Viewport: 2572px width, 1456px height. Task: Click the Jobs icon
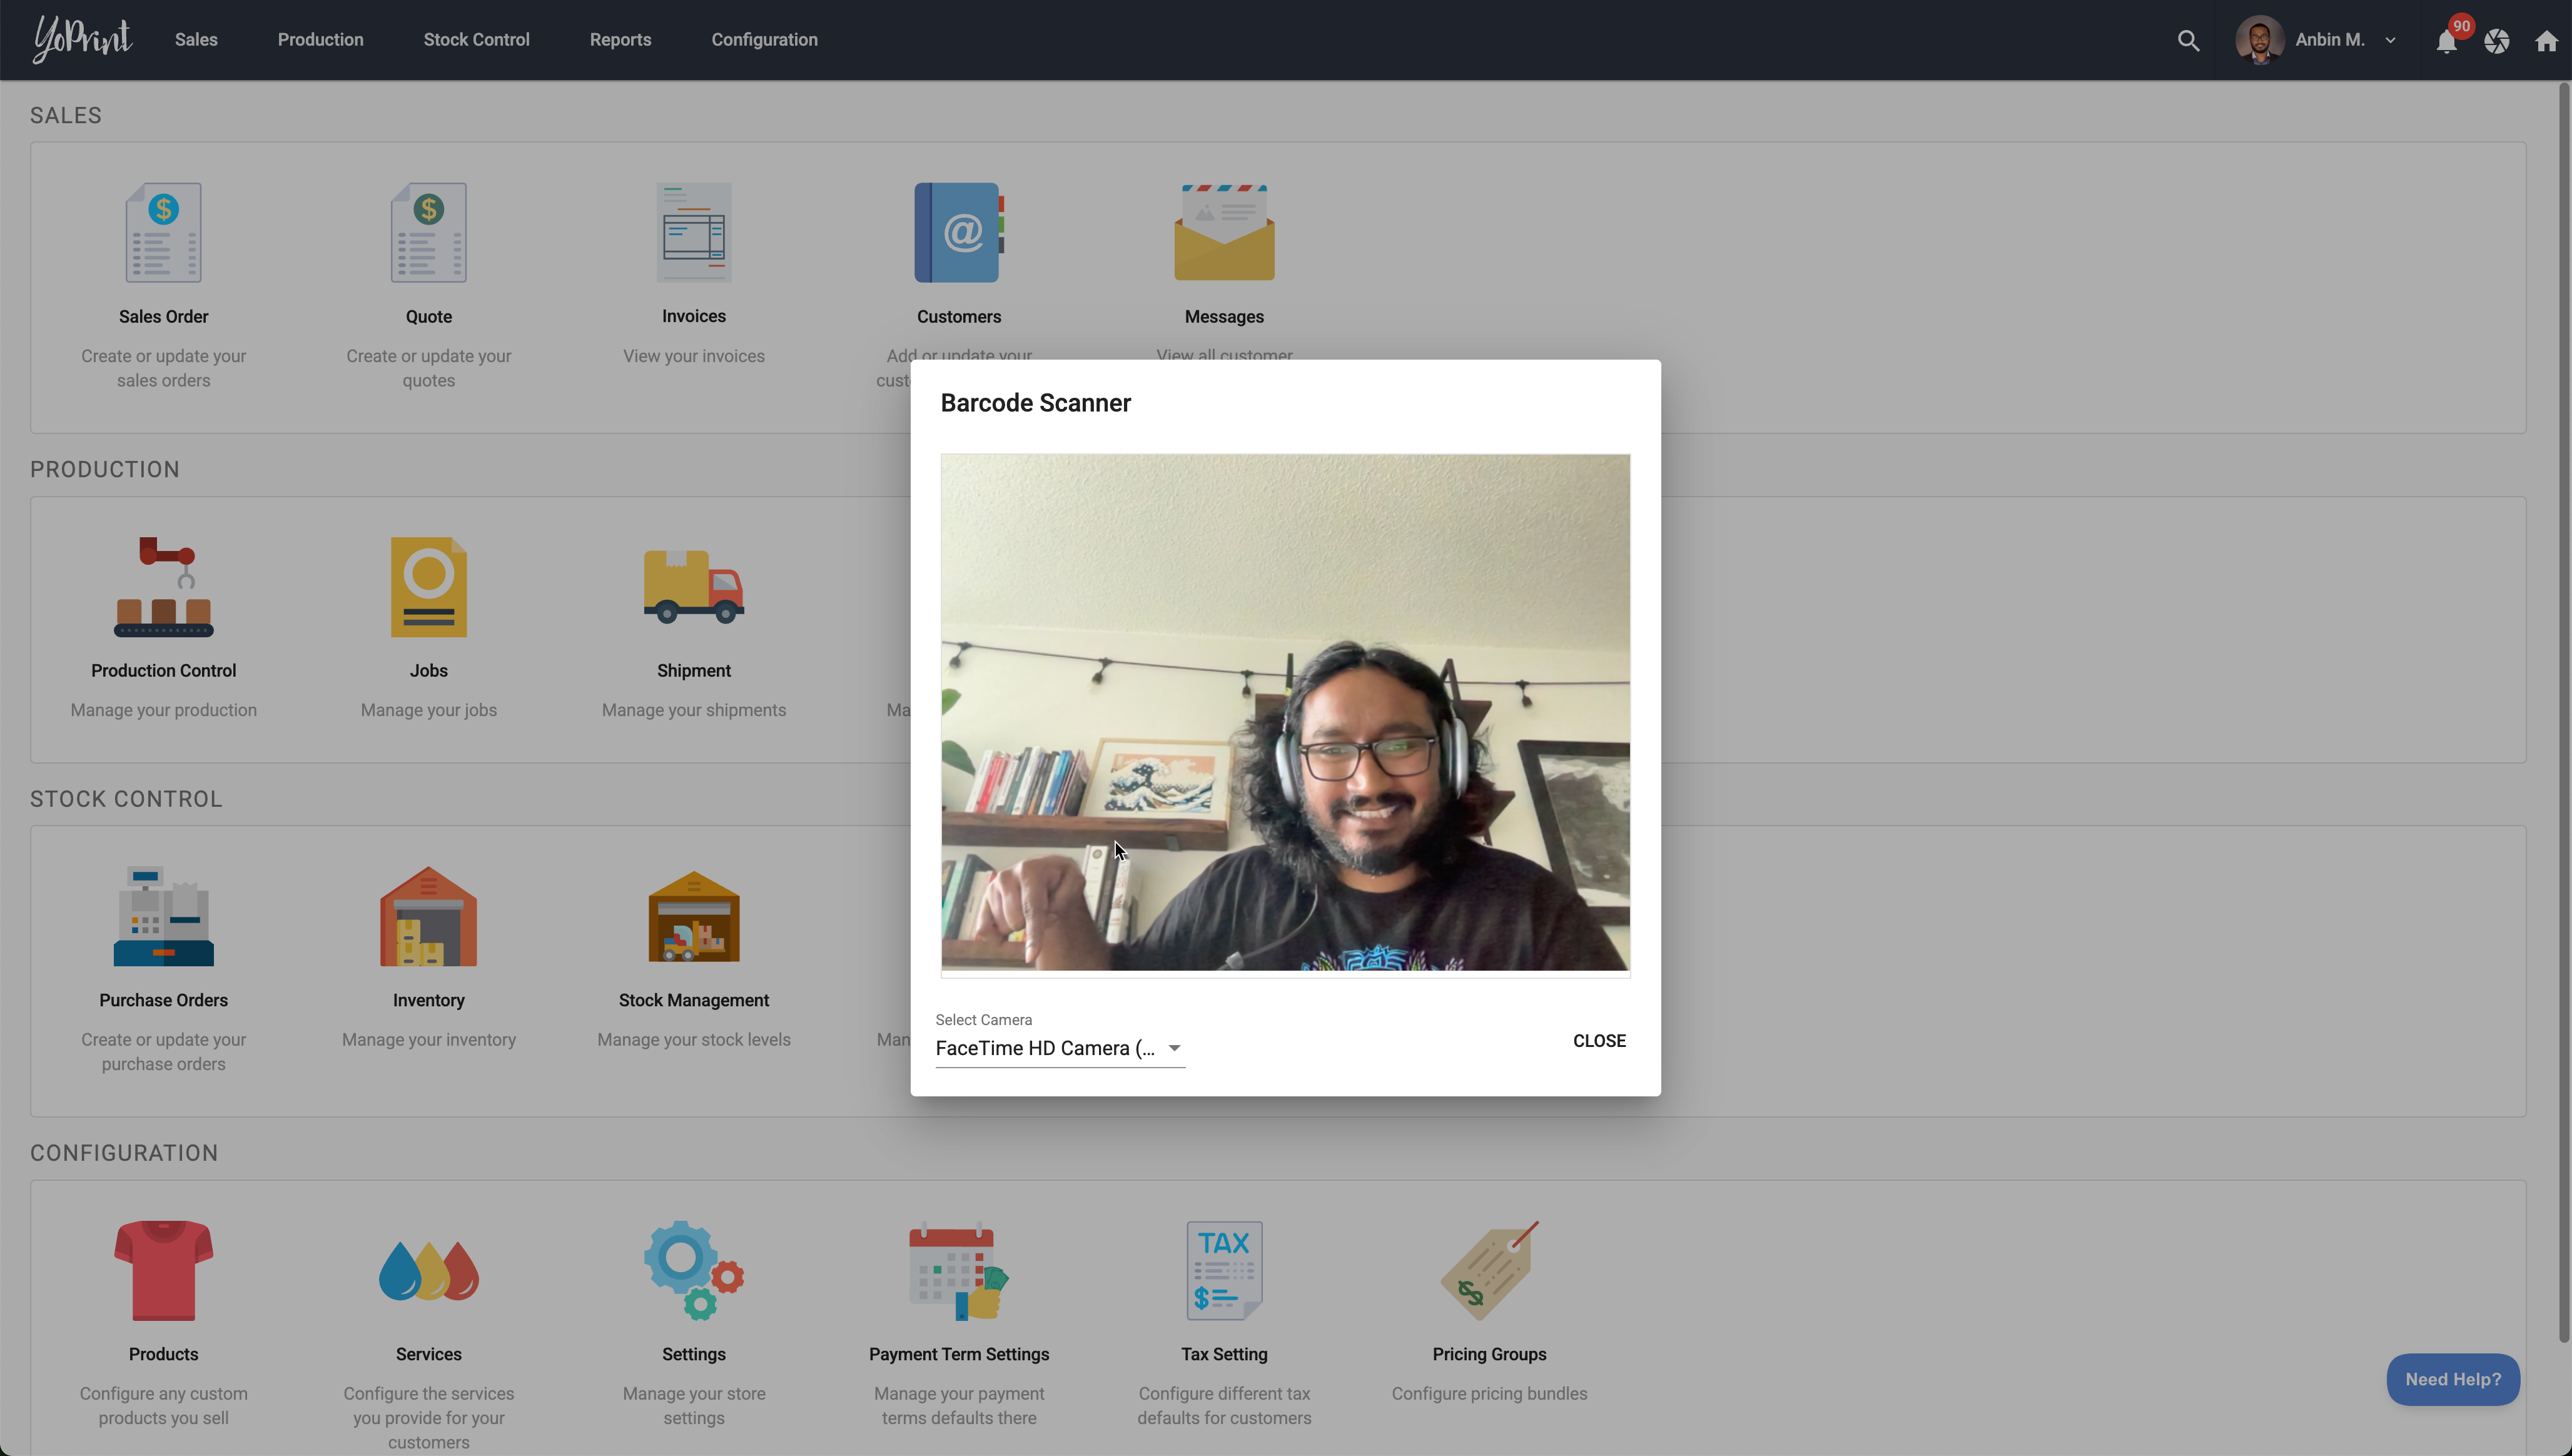coord(428,587)
